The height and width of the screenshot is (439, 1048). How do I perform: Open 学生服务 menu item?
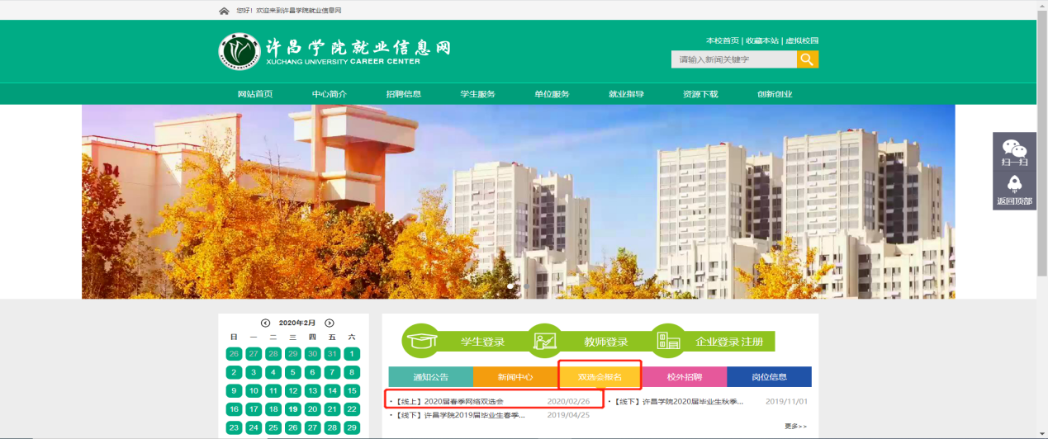point(478,94)
